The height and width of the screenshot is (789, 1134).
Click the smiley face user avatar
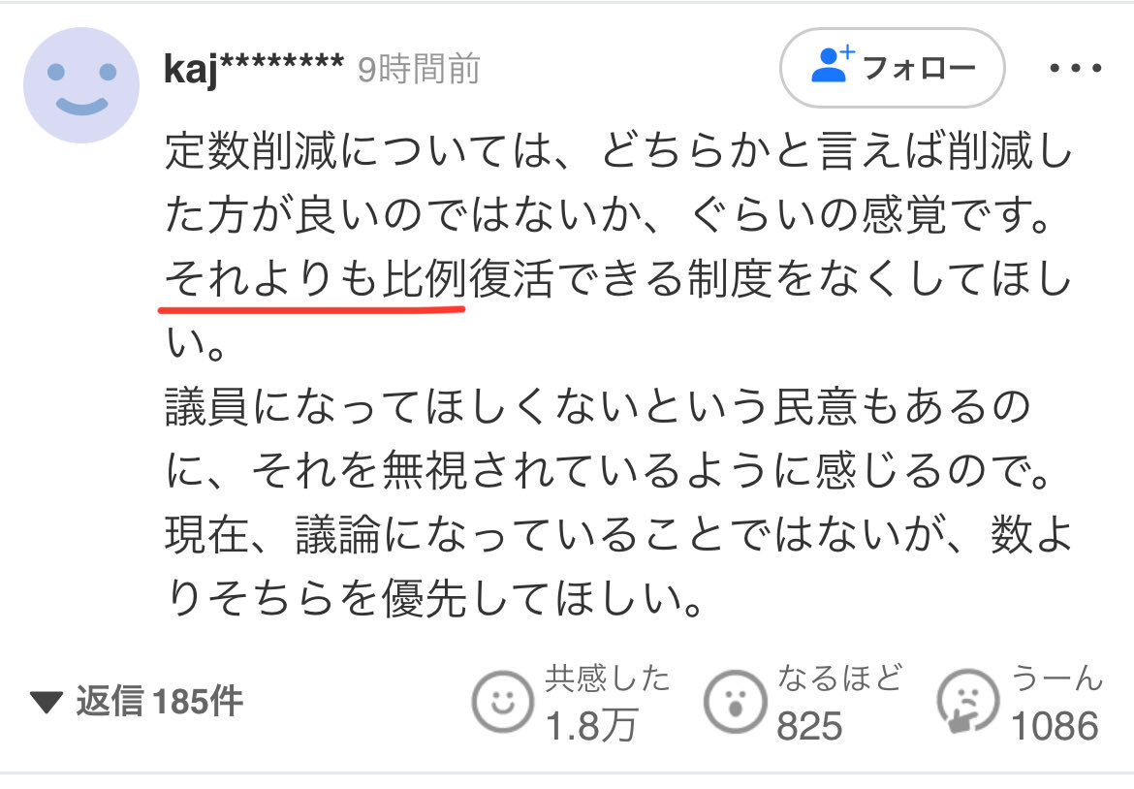81,85
